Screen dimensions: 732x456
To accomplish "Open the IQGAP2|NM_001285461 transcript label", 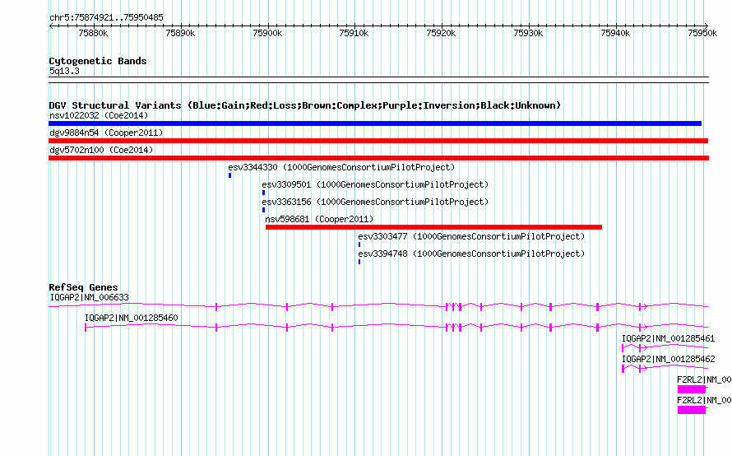I will pos(668,339).
